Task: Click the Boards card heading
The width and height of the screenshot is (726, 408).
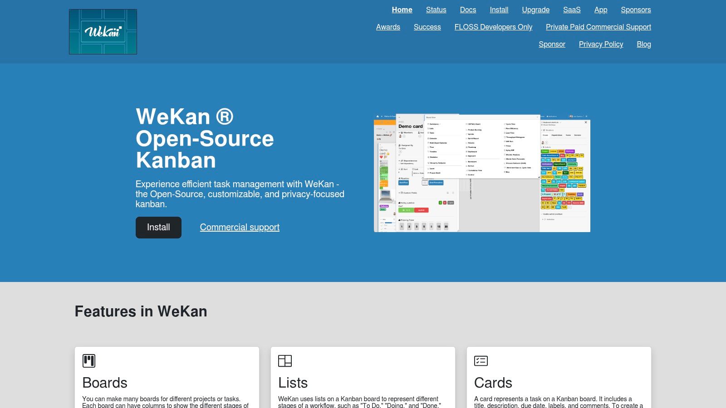Action: point(105,383)
